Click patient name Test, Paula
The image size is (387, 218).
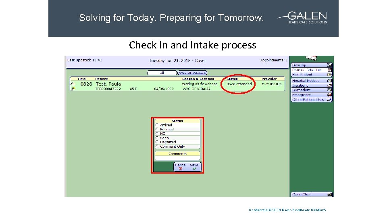pyautogui.click(x=108, y=84)
